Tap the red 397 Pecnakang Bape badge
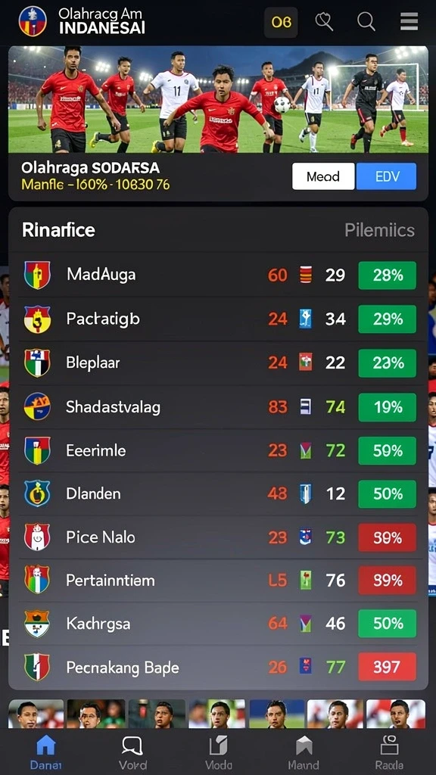 [x=387, y=667]
